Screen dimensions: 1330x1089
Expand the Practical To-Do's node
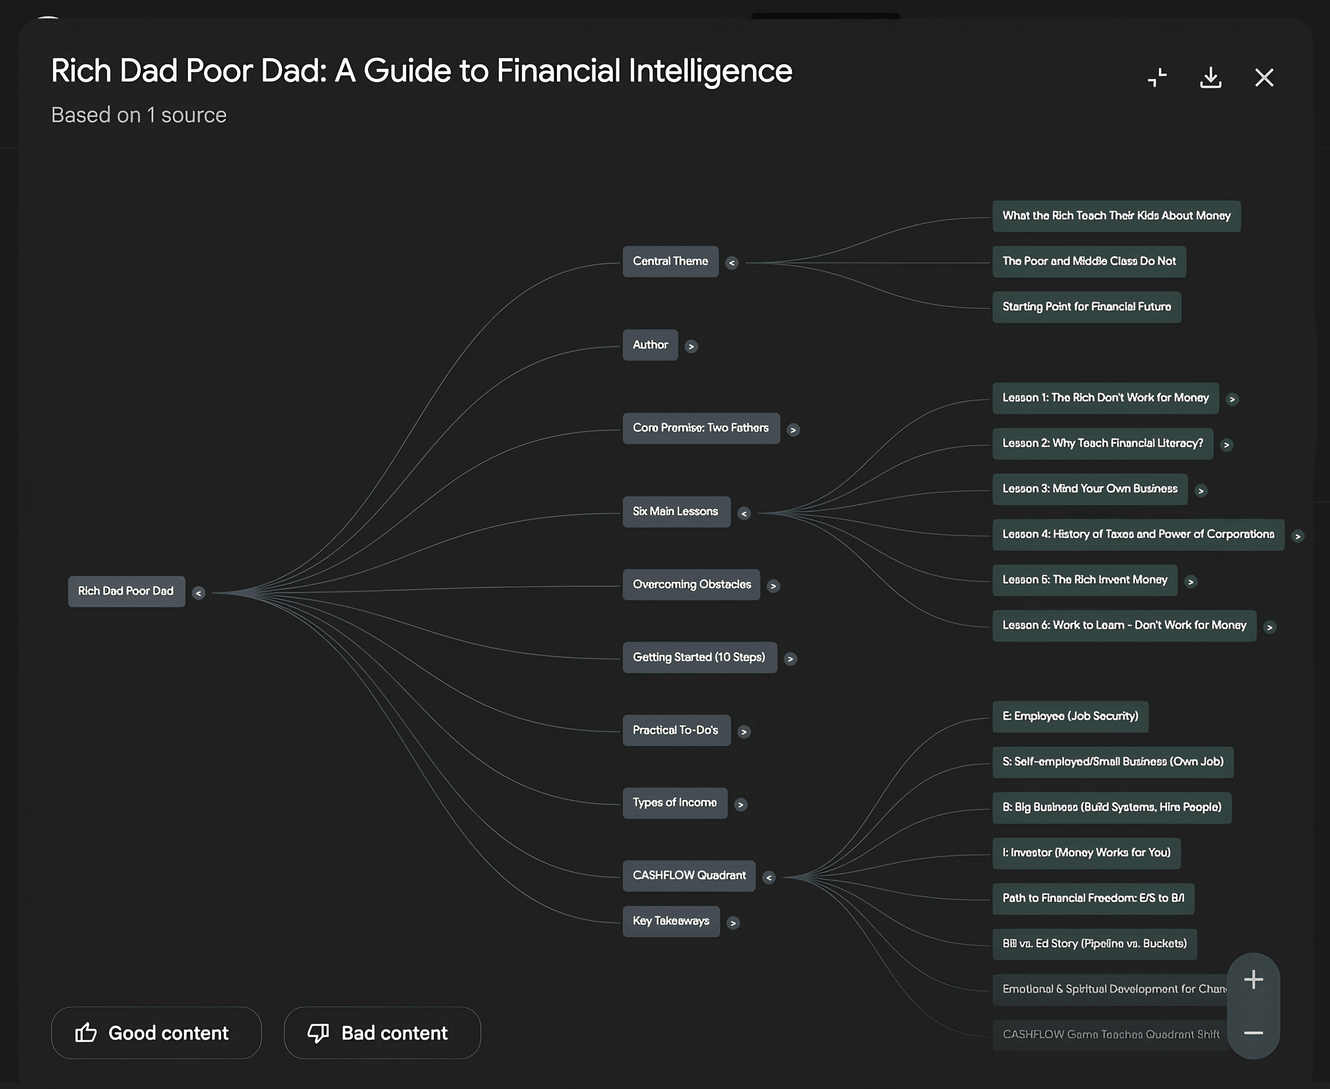pos(744,732)
